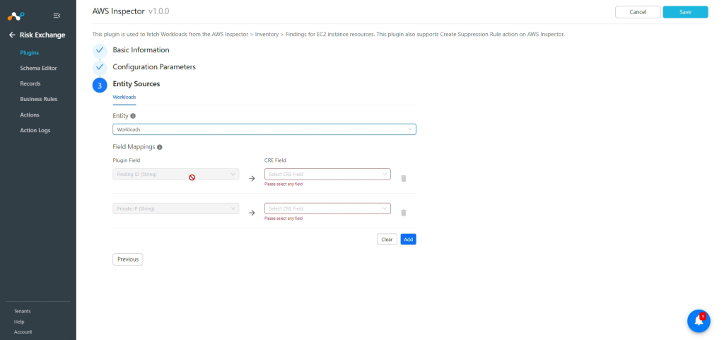Click the Basic Information step checkmark
This screenshot has height=340, width=724.
pyautogui.click(x=100, y=50)
